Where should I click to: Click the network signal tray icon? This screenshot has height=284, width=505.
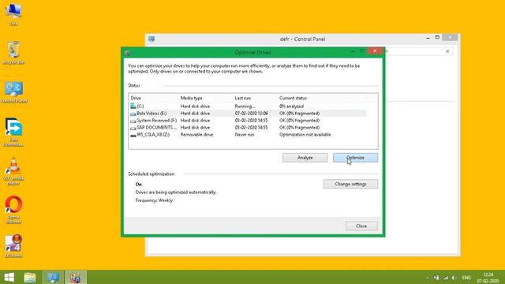445,278
